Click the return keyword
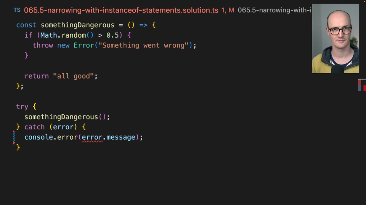Viewport: 366px width, 205px height. pos(37,76)
